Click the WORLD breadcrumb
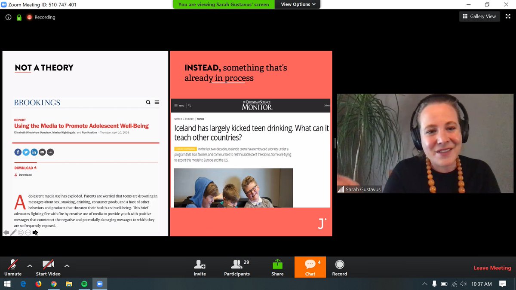Viewport: 516px width, 290px height. [x=178, y=119]
